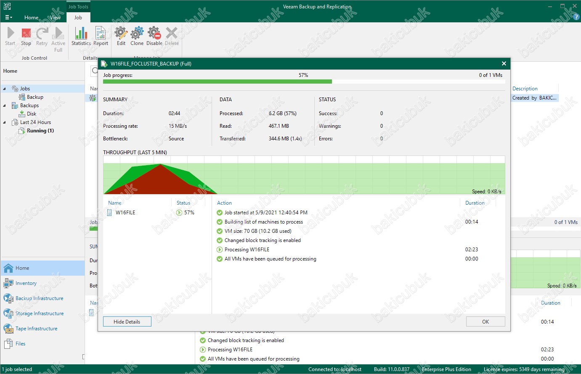581x374 pixels.
Task: Click the Status column header
Action: [x=183, y=203]
